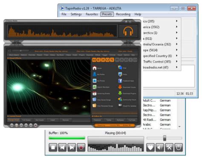
Task: Click the Full Screen button in Nexus Radio
Action: click(x=26, y=120)
